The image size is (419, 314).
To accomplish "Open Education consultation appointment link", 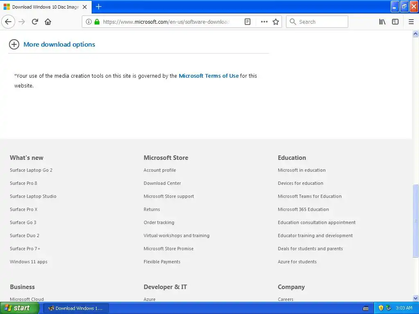I will 317,222.
